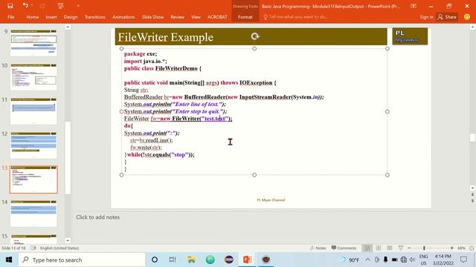Select slide 11 thumbnail
This screenshot has width=476, height=267.
[x=33, y=111]
